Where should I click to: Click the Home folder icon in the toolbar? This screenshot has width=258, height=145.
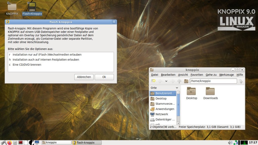coord(186,81)
